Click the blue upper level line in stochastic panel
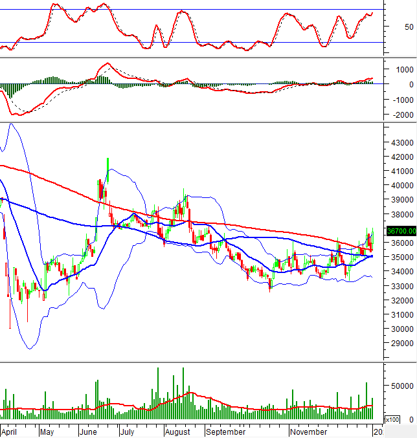The height and width of the screenshot is (438, 417). 194,9
